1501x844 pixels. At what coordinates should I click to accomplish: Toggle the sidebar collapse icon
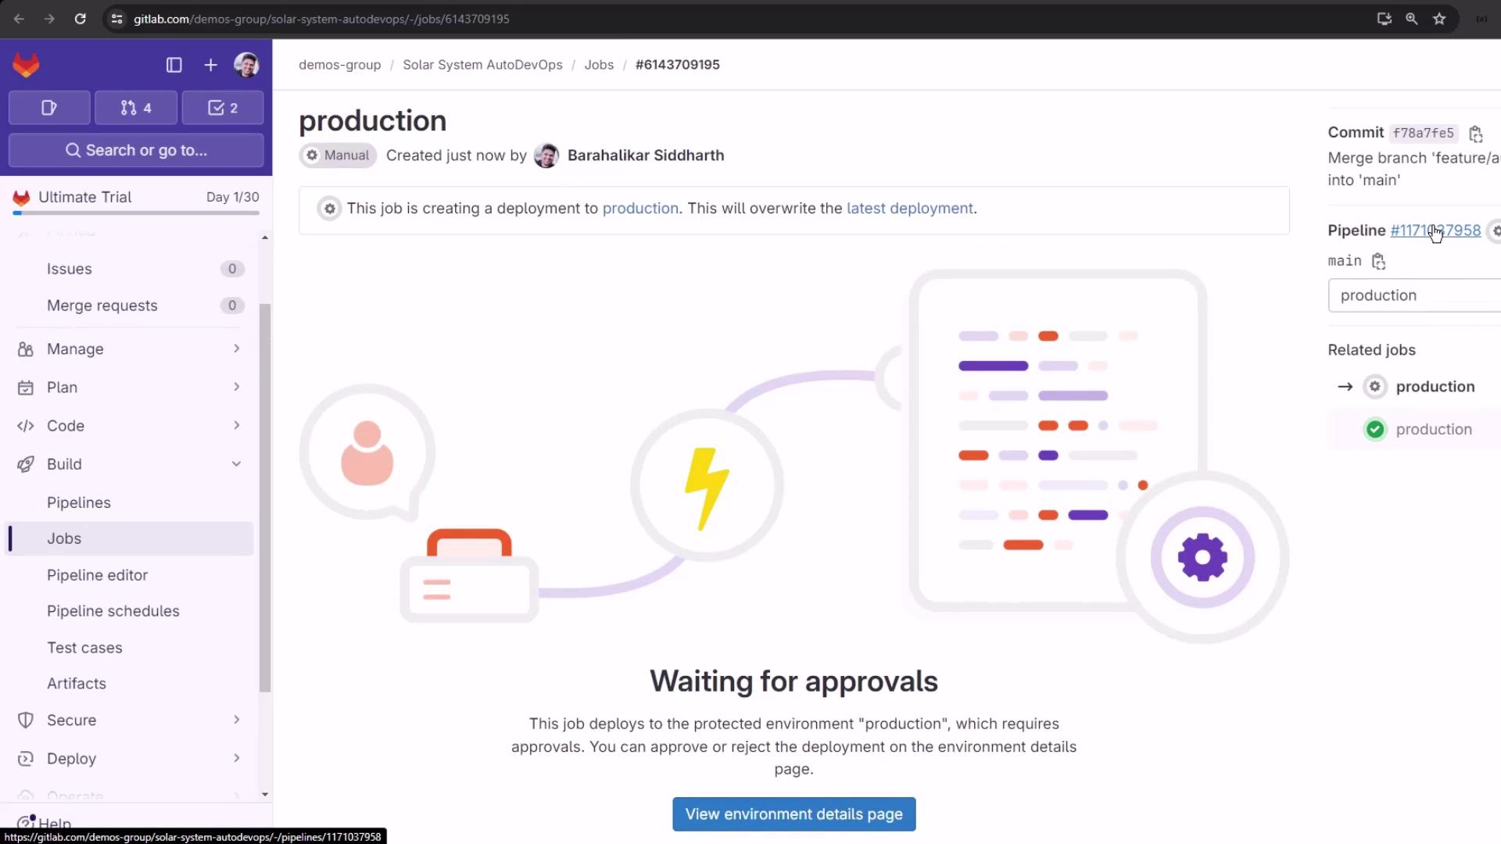coord(174,65)
